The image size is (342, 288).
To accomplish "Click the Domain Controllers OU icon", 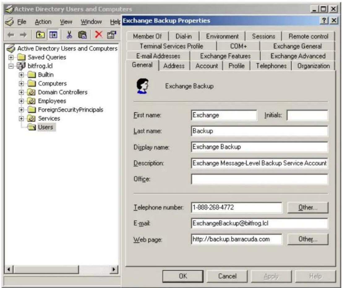I will (x=31, y=92).
